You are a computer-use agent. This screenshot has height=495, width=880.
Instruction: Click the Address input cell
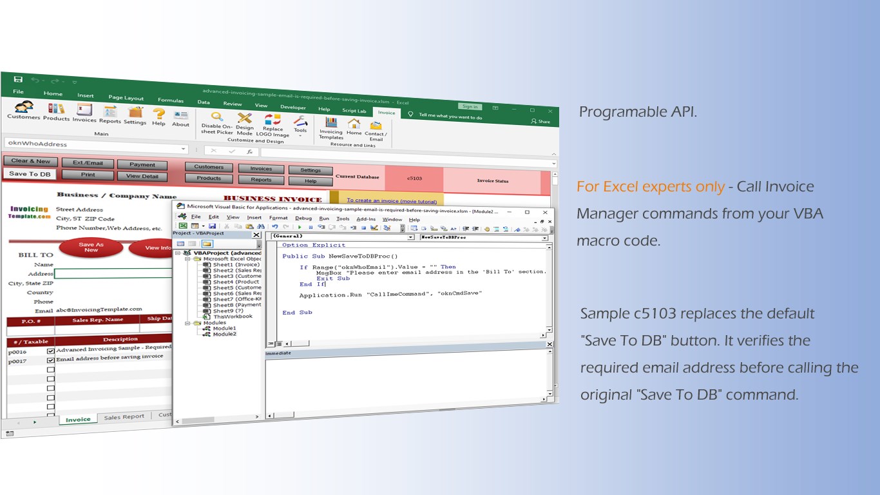(113, 274)
